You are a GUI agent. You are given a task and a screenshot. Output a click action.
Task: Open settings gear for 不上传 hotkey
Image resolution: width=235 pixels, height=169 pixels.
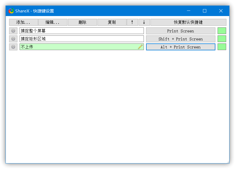[13, 47]
